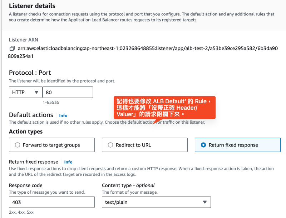Click the Default actions heading text
This screenshot has width=286, height=218.
31,115
